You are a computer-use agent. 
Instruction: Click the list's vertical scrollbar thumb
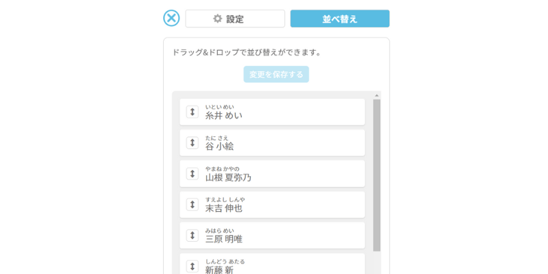tap(377, 175)
